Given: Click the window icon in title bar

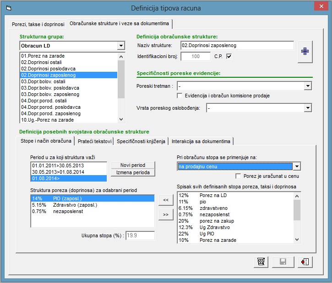Looking at the screenshot, I should point(7,8).
